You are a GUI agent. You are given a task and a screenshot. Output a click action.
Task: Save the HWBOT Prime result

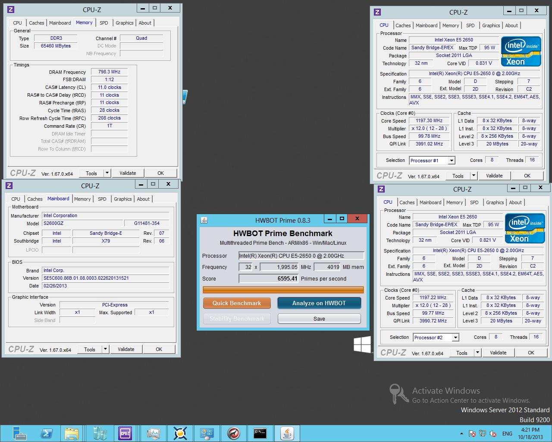pyautogui.click(x=319, y=319)
